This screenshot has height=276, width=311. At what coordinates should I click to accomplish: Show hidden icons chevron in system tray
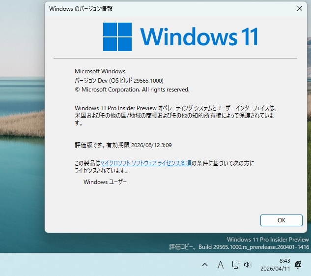pyautogui.click(x=205, y=265)
